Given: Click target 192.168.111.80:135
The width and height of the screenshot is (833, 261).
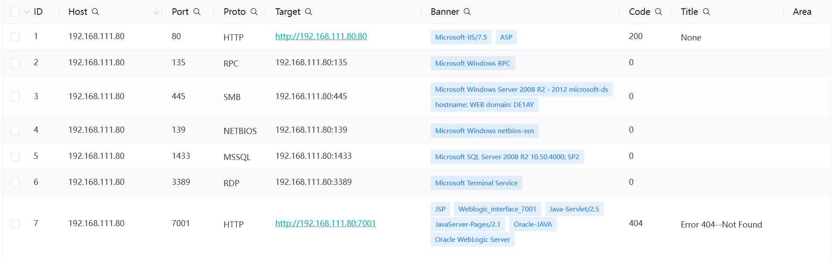Looking at the screenshot, I should tap(311, 63).
